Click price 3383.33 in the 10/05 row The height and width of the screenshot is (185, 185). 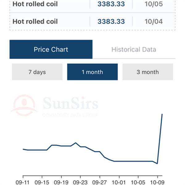(111, 5)
